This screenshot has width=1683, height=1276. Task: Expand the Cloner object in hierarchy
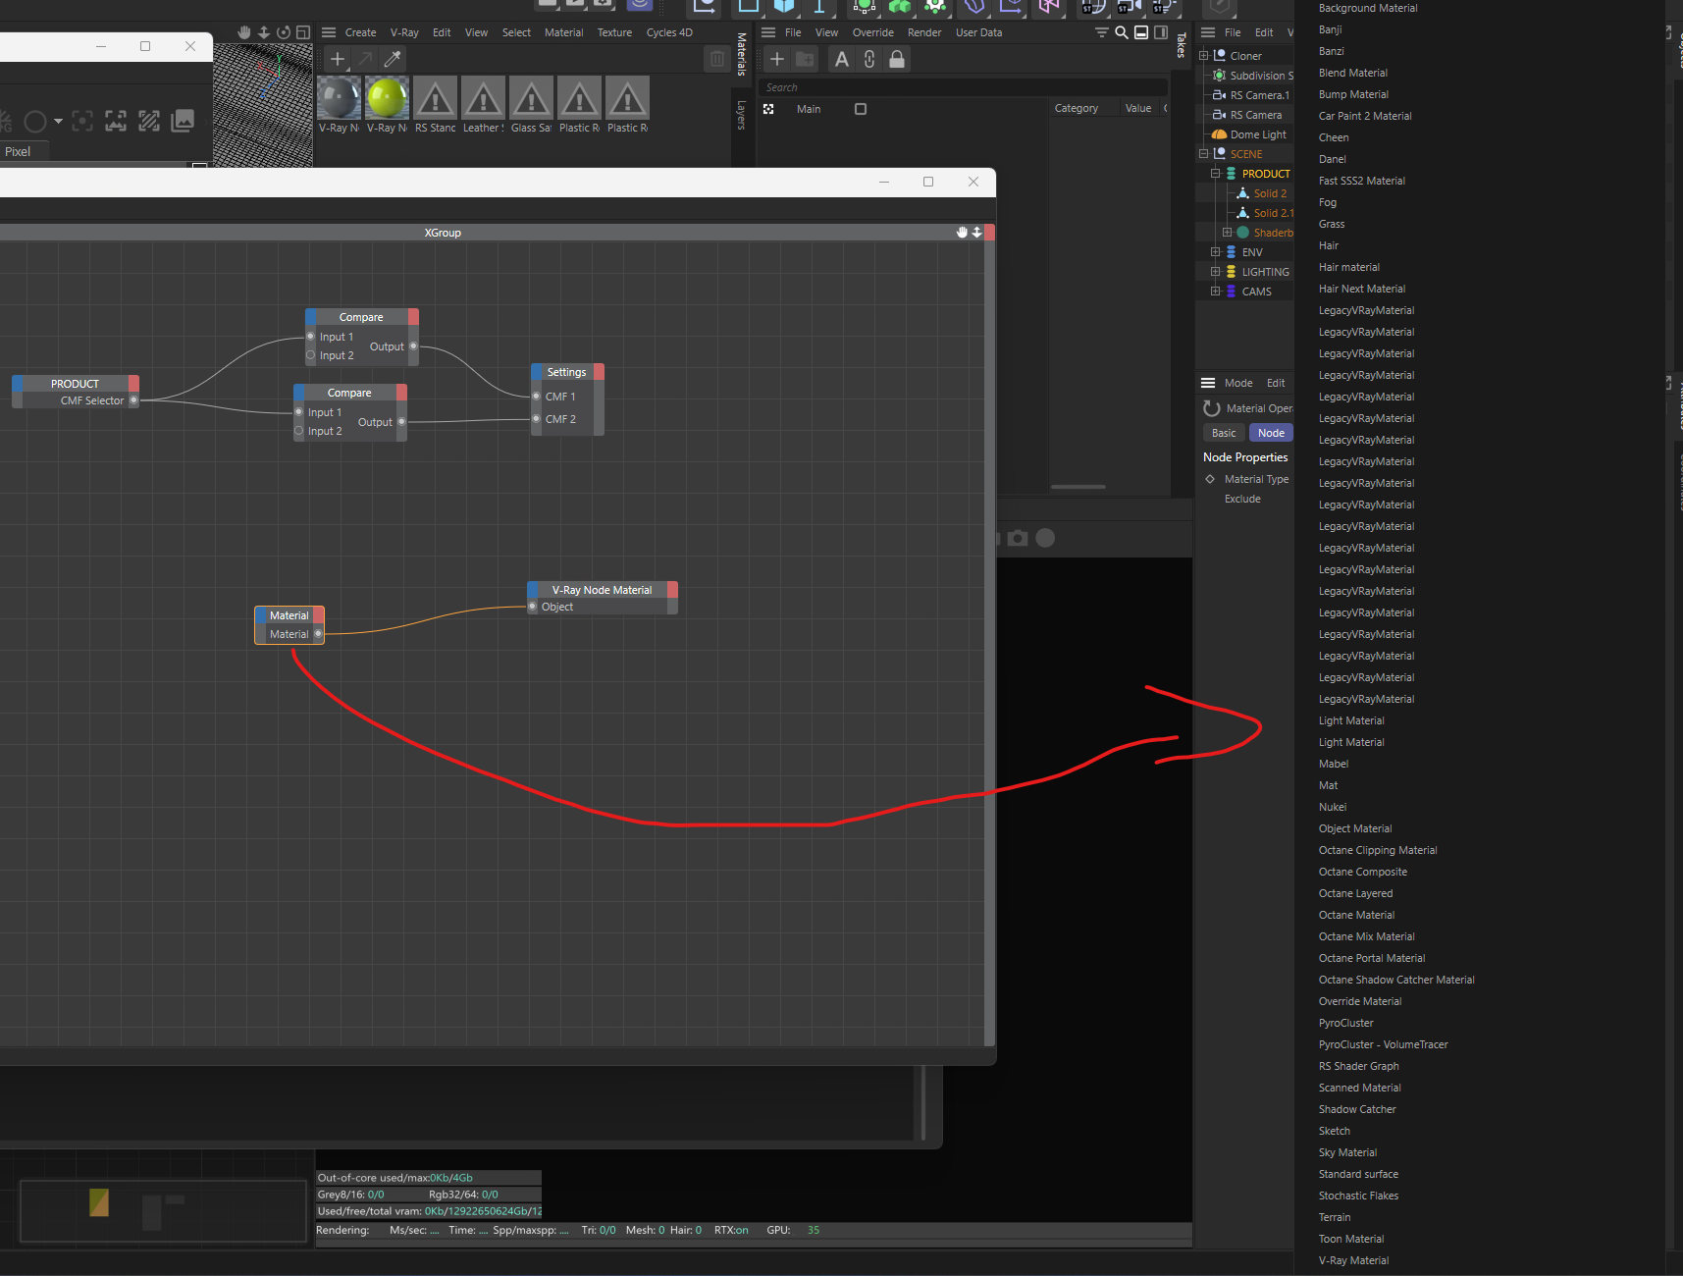(x=1204, y=56)
